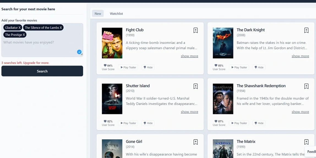Click the heart icon beside 82% score
Screen dimensions: 316x158
105,121
